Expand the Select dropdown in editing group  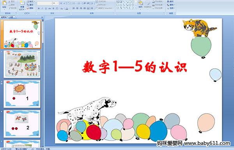(171, 8)
